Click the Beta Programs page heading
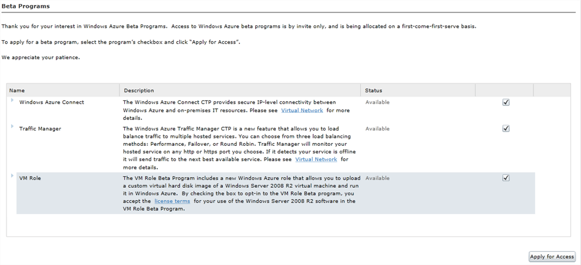581x265 pixels. 26,6
